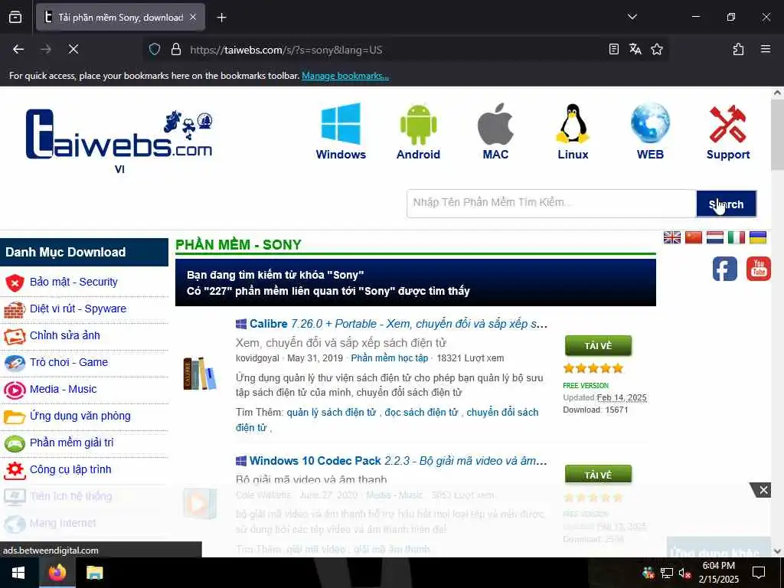The height and width of the screenshot is (588, 784).
Task: Open Ứng dụng văn phòng category
Action: click(80, 416)
